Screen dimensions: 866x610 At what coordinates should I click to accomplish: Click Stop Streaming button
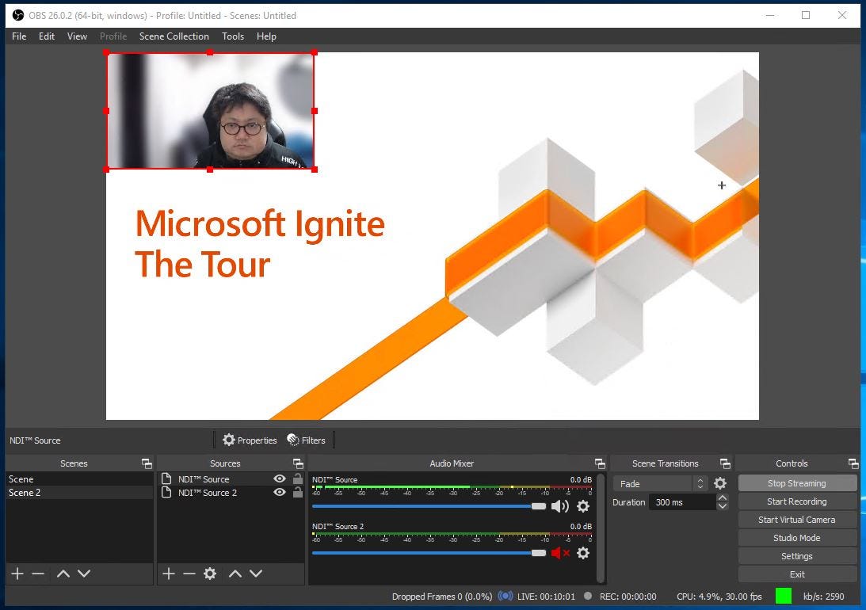pos(797,483)
